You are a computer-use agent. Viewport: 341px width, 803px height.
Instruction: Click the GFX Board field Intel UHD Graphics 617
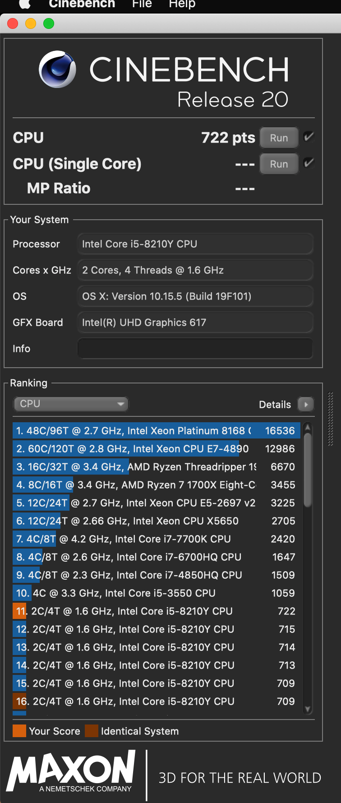(x=195, y=323)
